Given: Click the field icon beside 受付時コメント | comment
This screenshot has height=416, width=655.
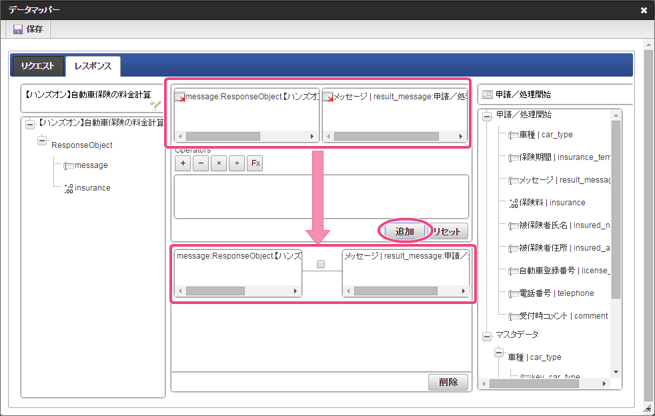Looking at the screenshot, I should [x=514, y=316].
